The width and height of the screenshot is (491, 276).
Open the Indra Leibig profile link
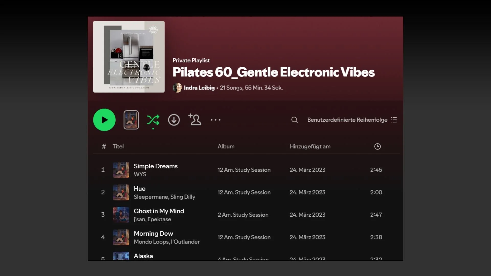(x=199, y=88)
